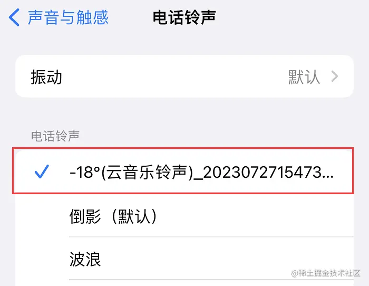Screen dimensions: 369x286
Task: Click the red highlight border around selected ringtone
Action: pos(183,148)
